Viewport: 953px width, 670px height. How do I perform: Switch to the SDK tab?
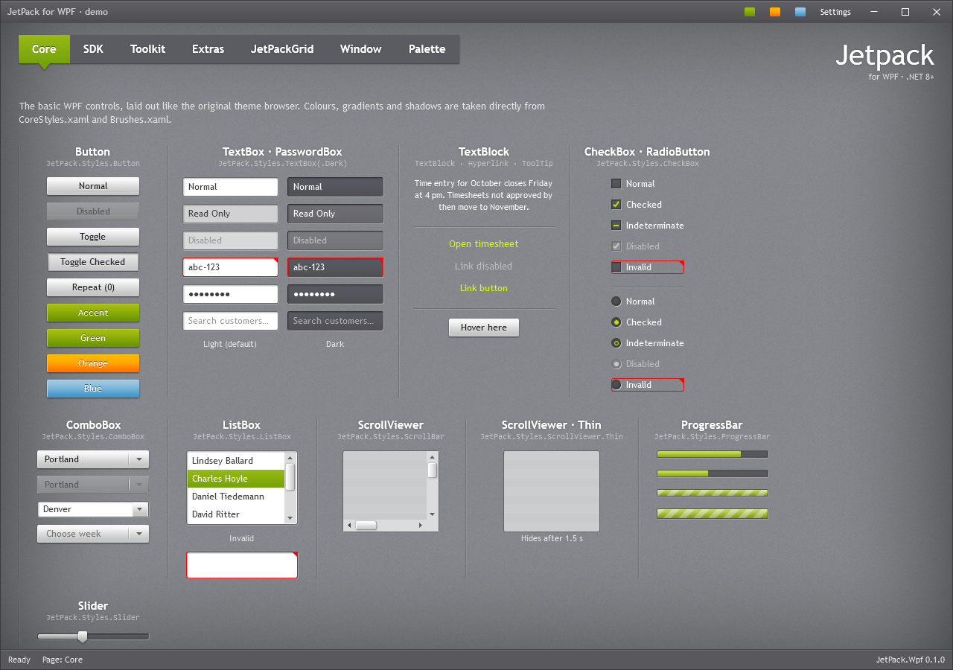point(93,49)
